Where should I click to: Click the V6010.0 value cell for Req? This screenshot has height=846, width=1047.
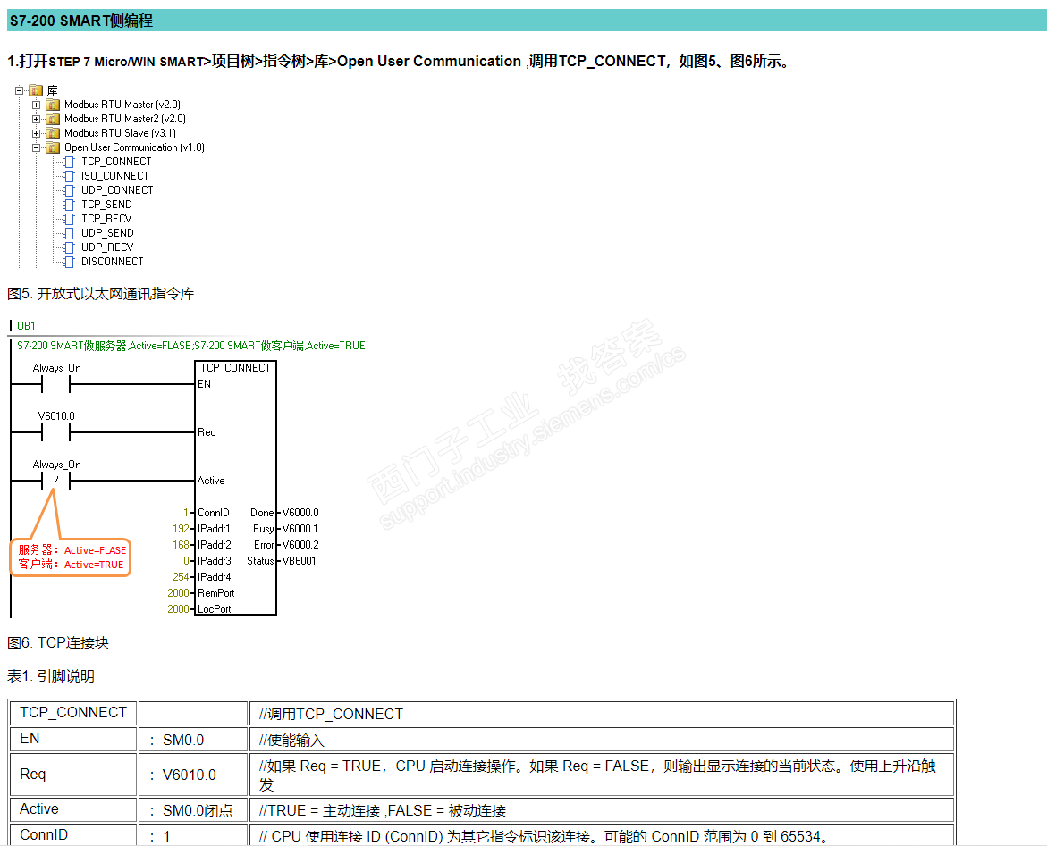[x=194, y=774]
